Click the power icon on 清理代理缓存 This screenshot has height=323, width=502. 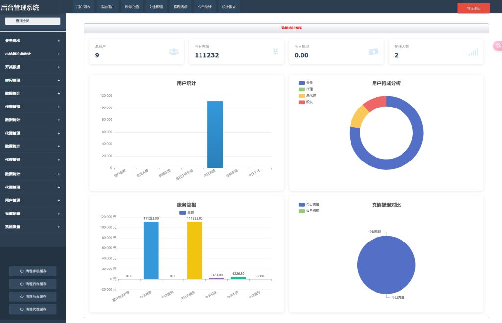coord(22,309)
